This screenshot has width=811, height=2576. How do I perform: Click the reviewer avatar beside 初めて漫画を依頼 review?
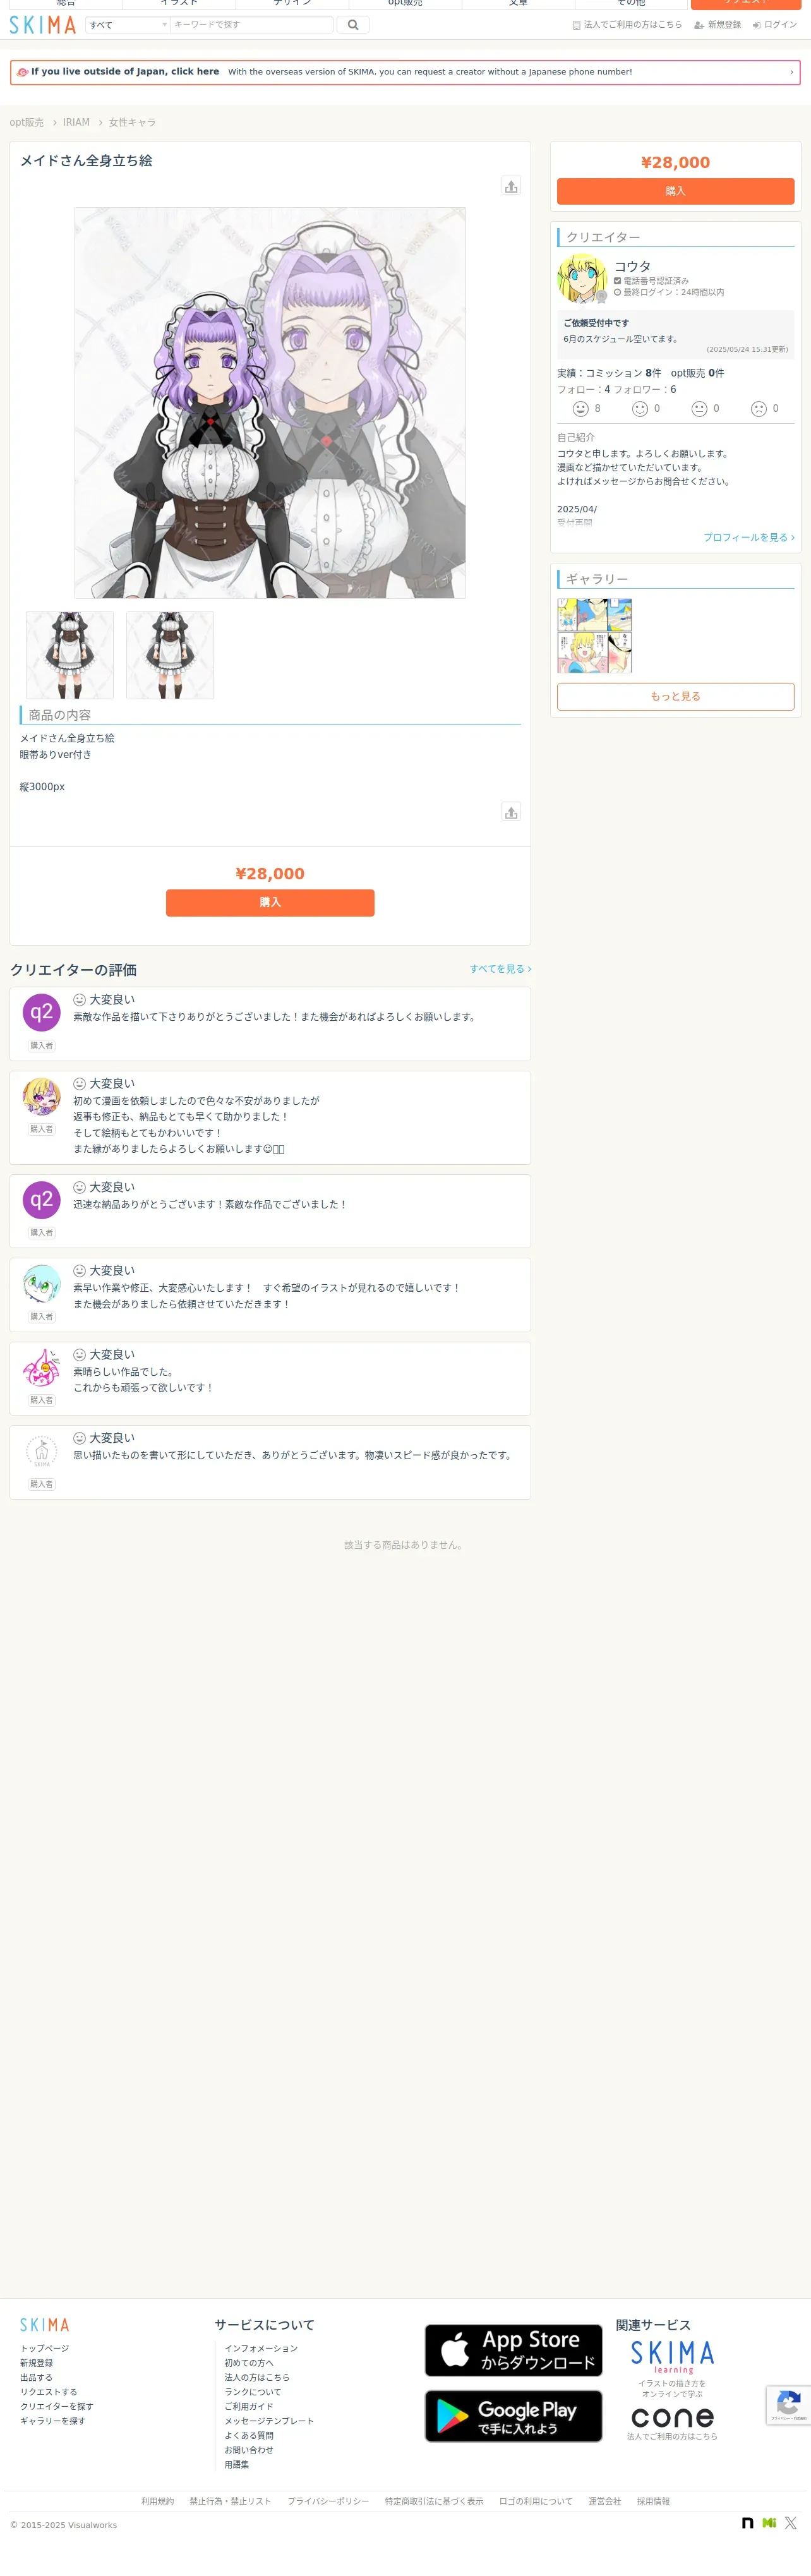point(41,1096)
